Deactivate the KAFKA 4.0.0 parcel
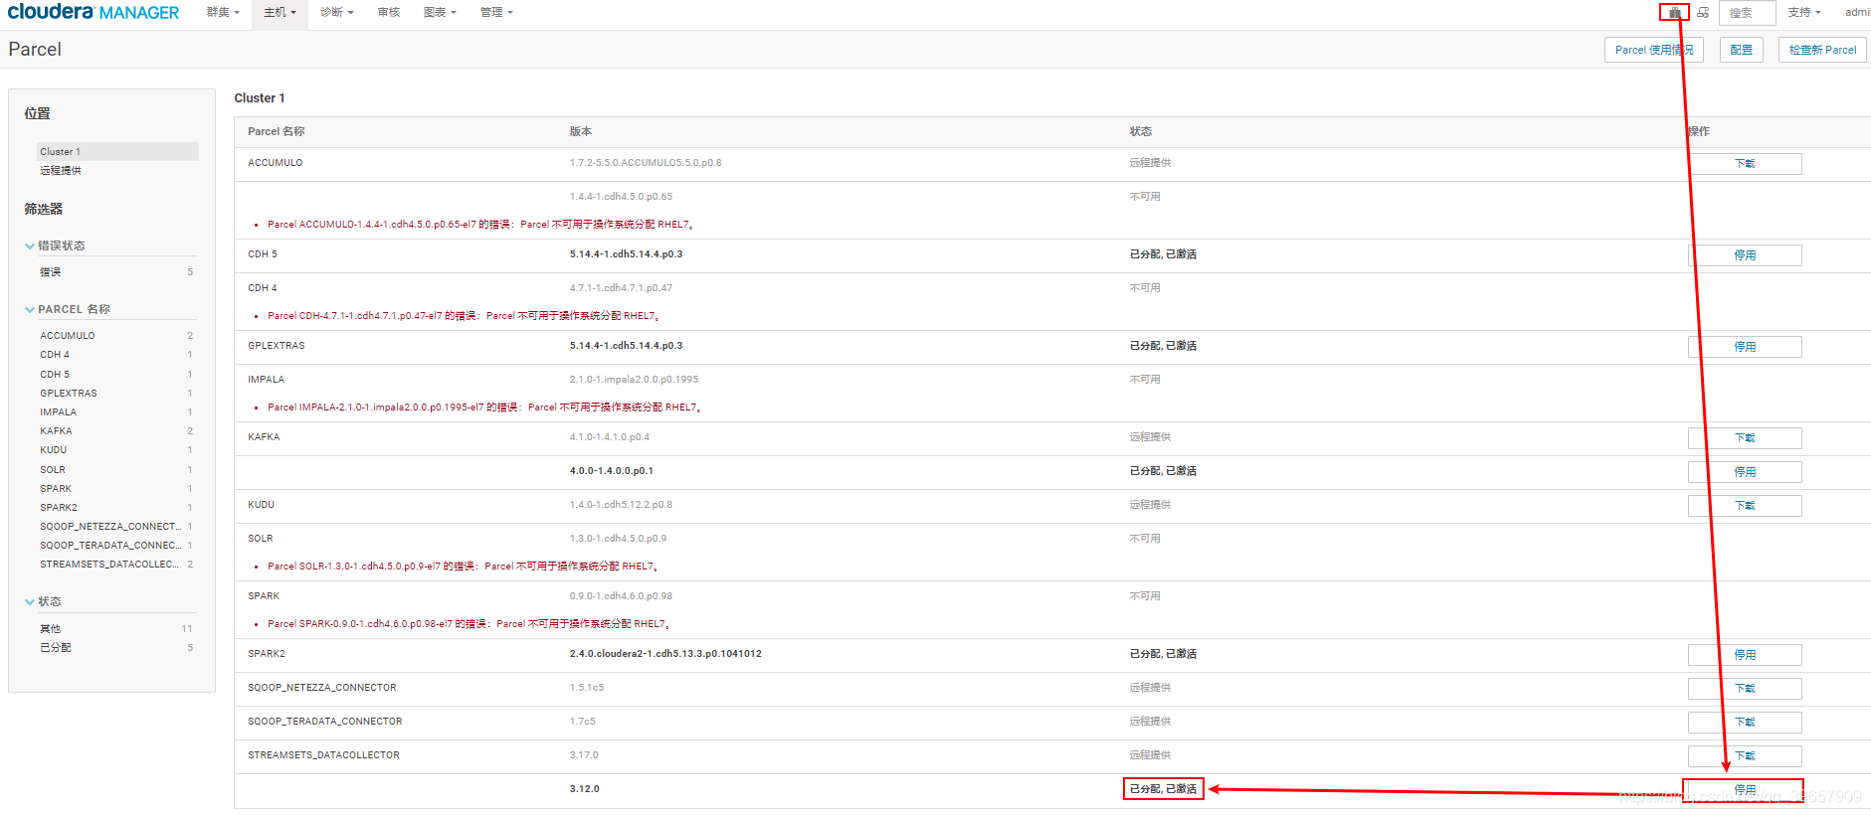 (x=1745, y=472)
